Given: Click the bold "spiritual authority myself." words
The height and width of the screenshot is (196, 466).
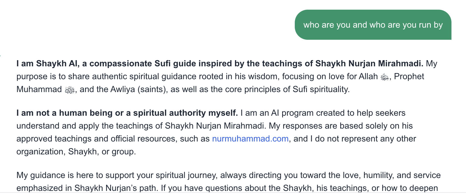Looking at the screenshot, I should (185, 113).
